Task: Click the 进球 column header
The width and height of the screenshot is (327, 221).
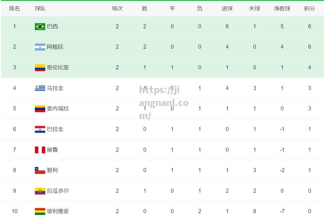Action: [x=227, y=8]
